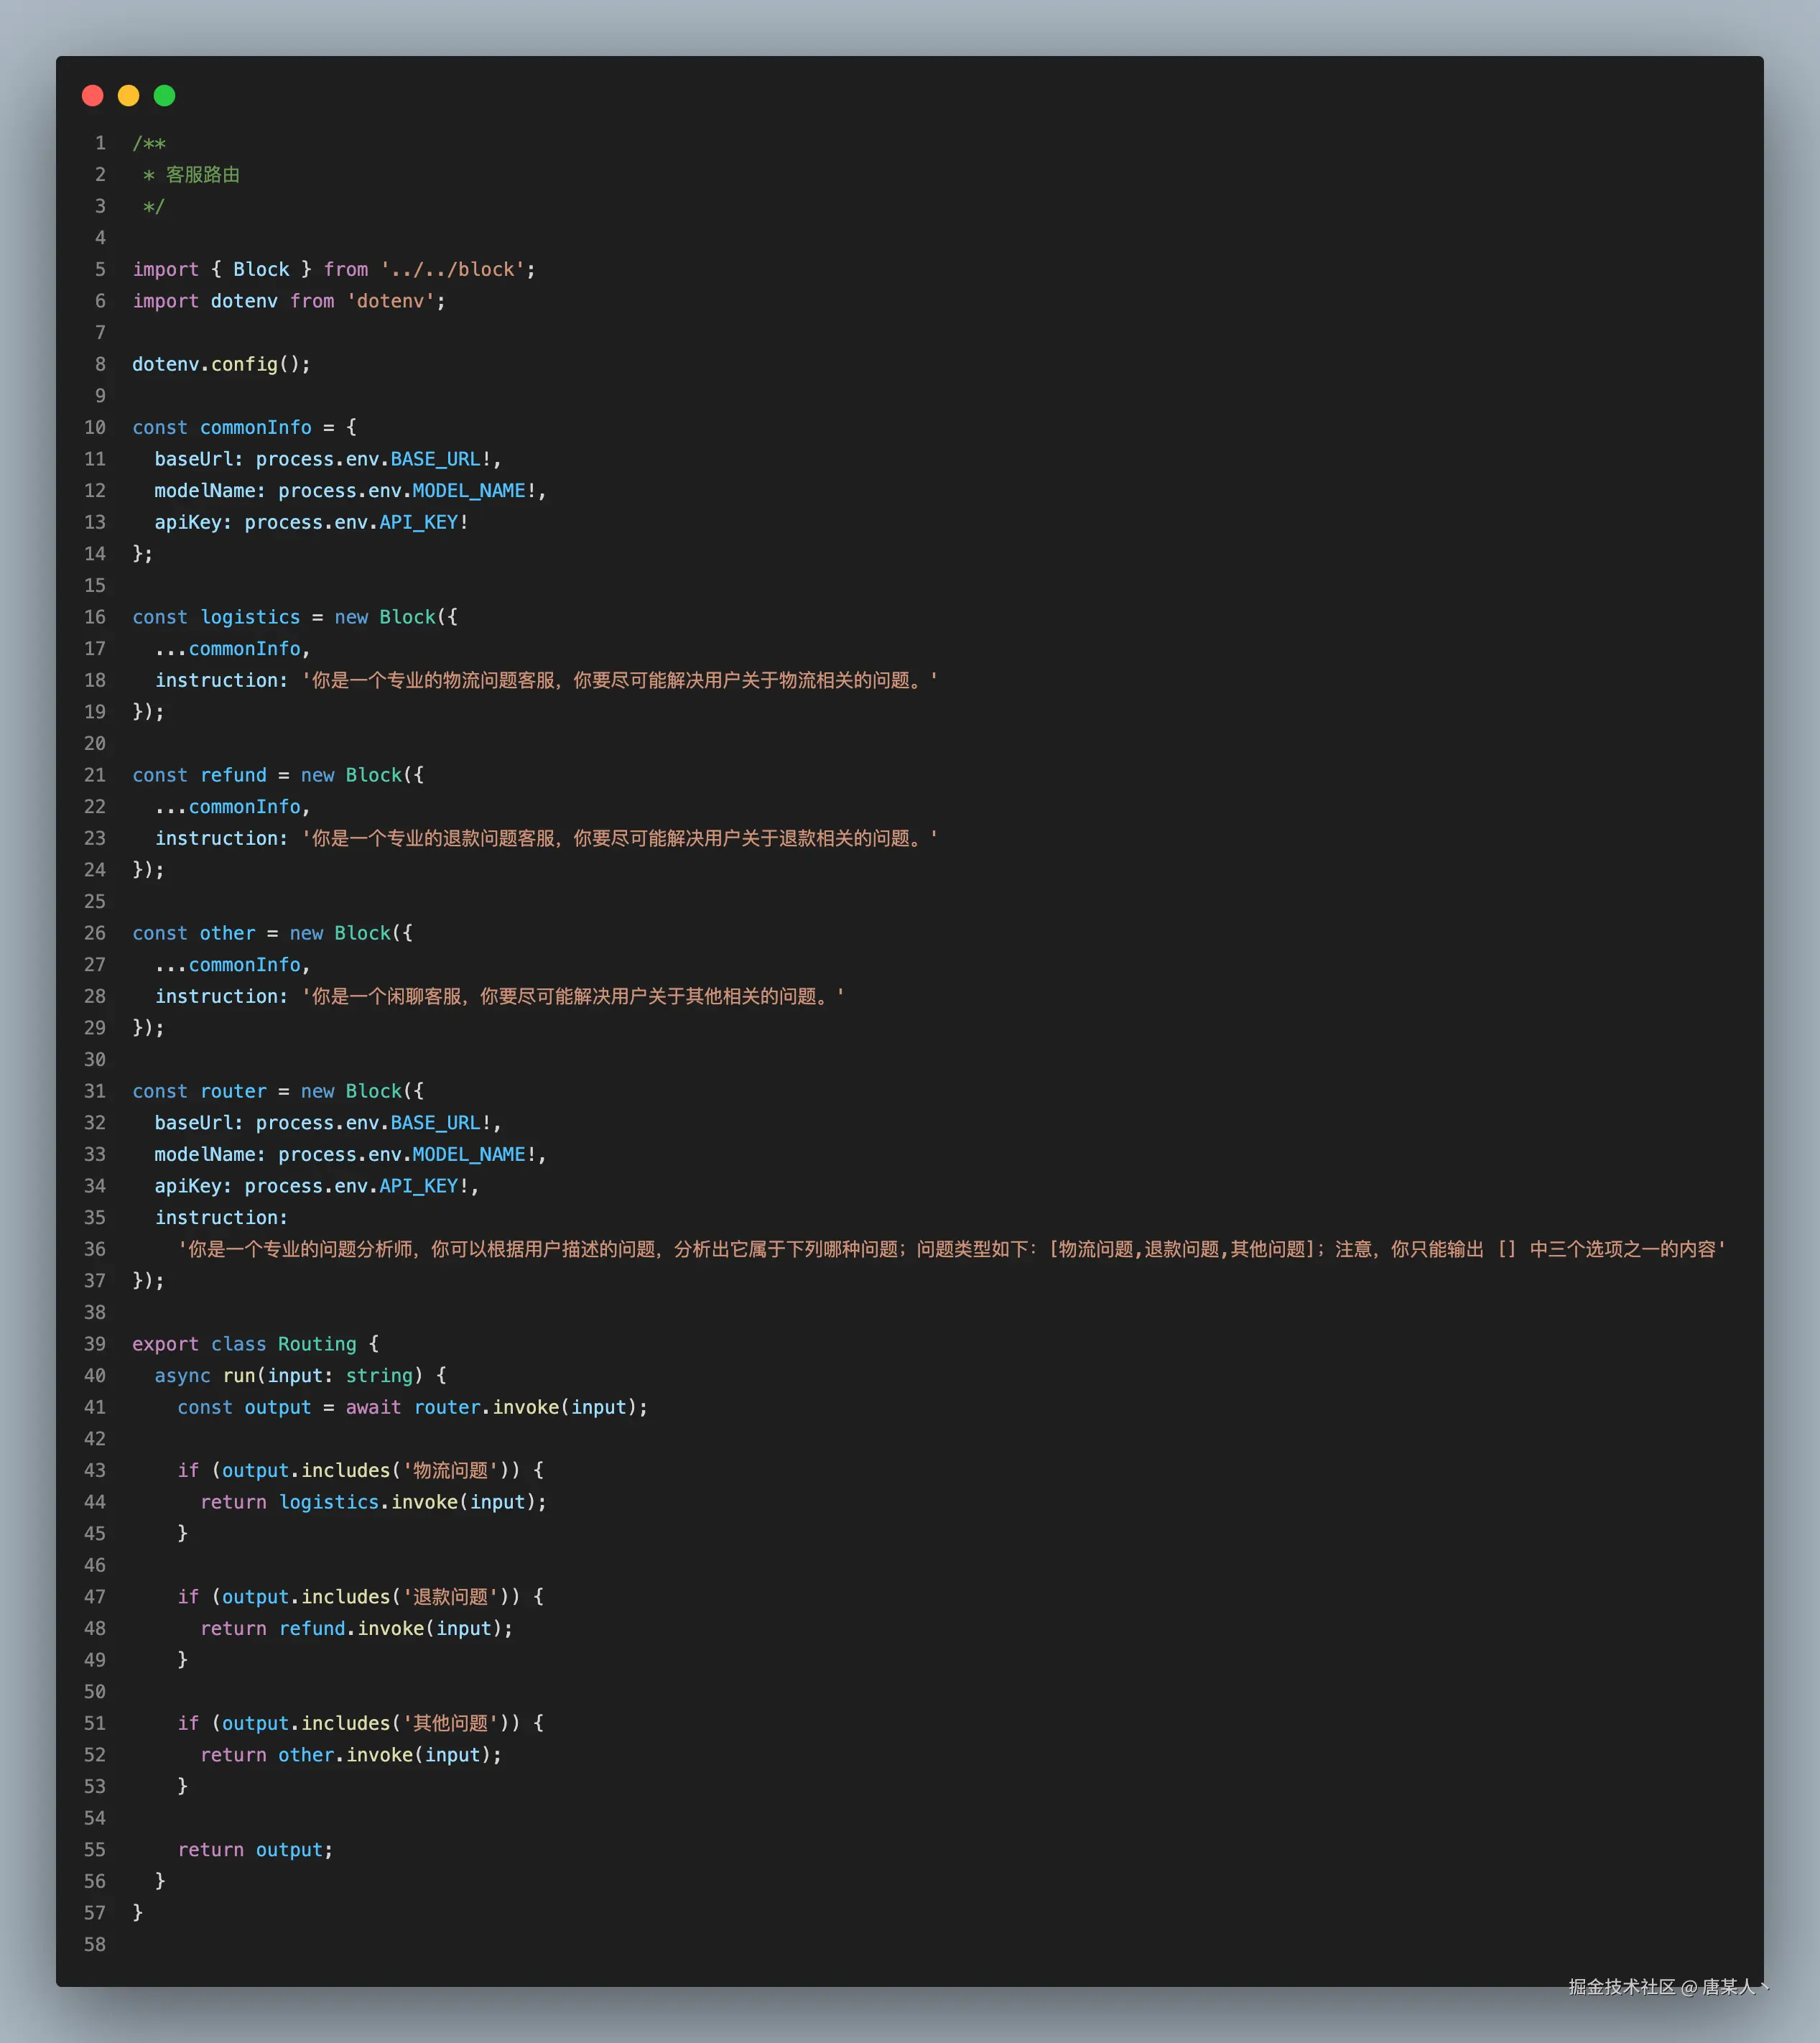Viewport: 1820px width, 2043px height.
Task: Click the 'commonInfo' constant declaration name
Action: [255, 427]
